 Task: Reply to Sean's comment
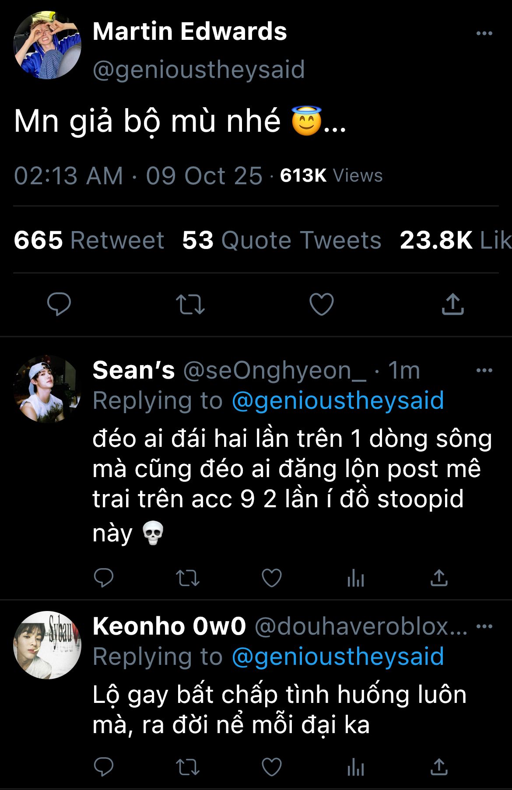(x=104, y=578)
